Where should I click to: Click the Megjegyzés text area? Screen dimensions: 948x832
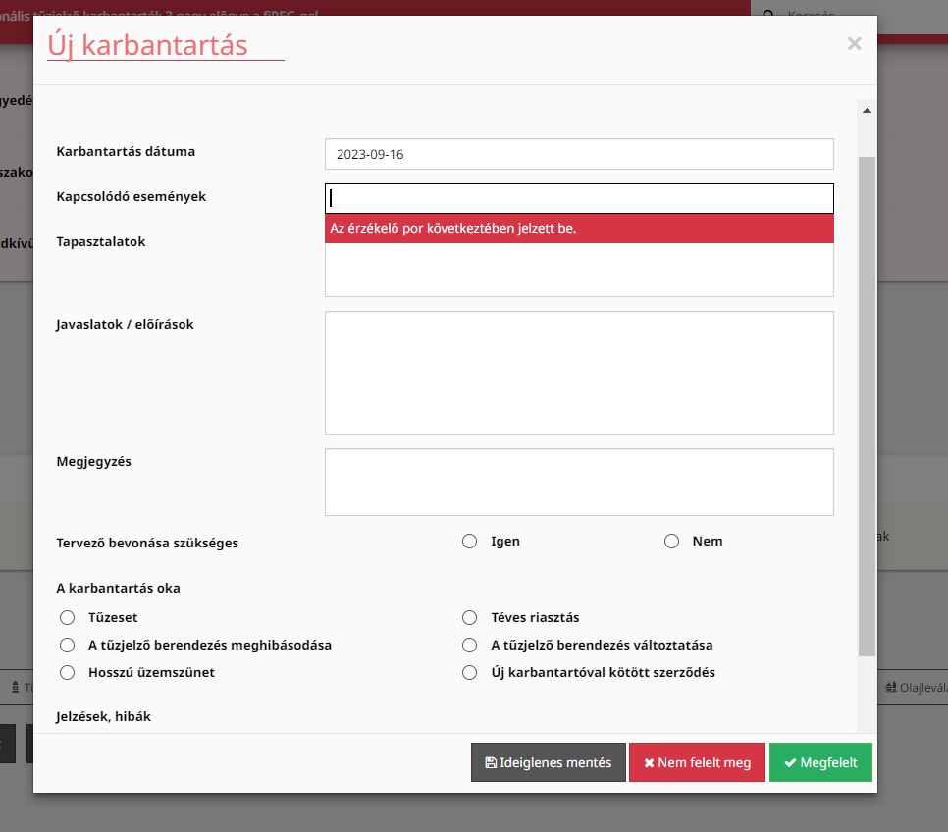579,482
